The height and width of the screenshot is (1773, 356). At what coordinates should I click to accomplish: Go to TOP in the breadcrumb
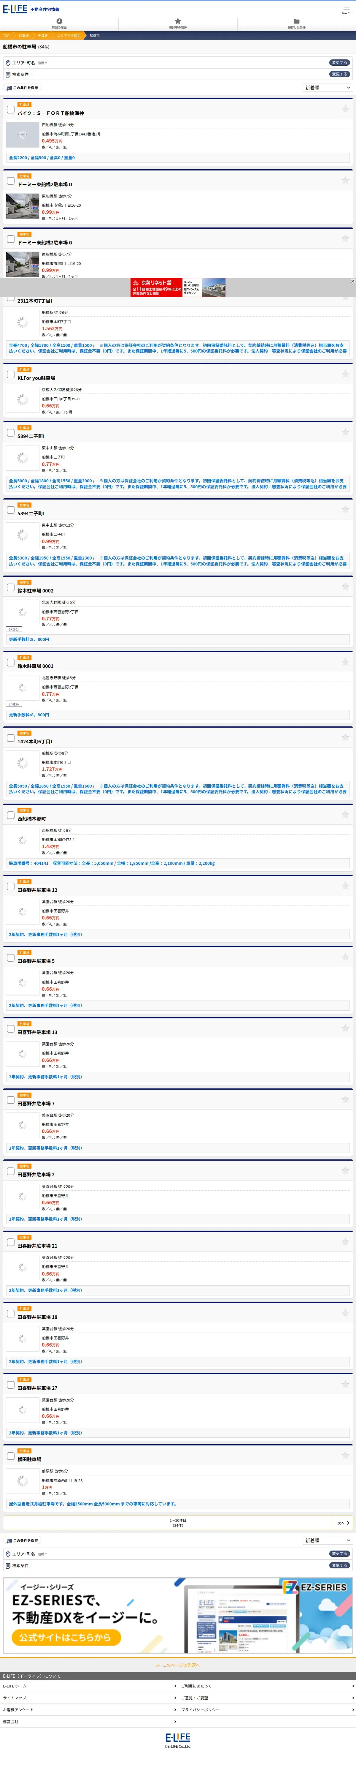pos(6,35)
